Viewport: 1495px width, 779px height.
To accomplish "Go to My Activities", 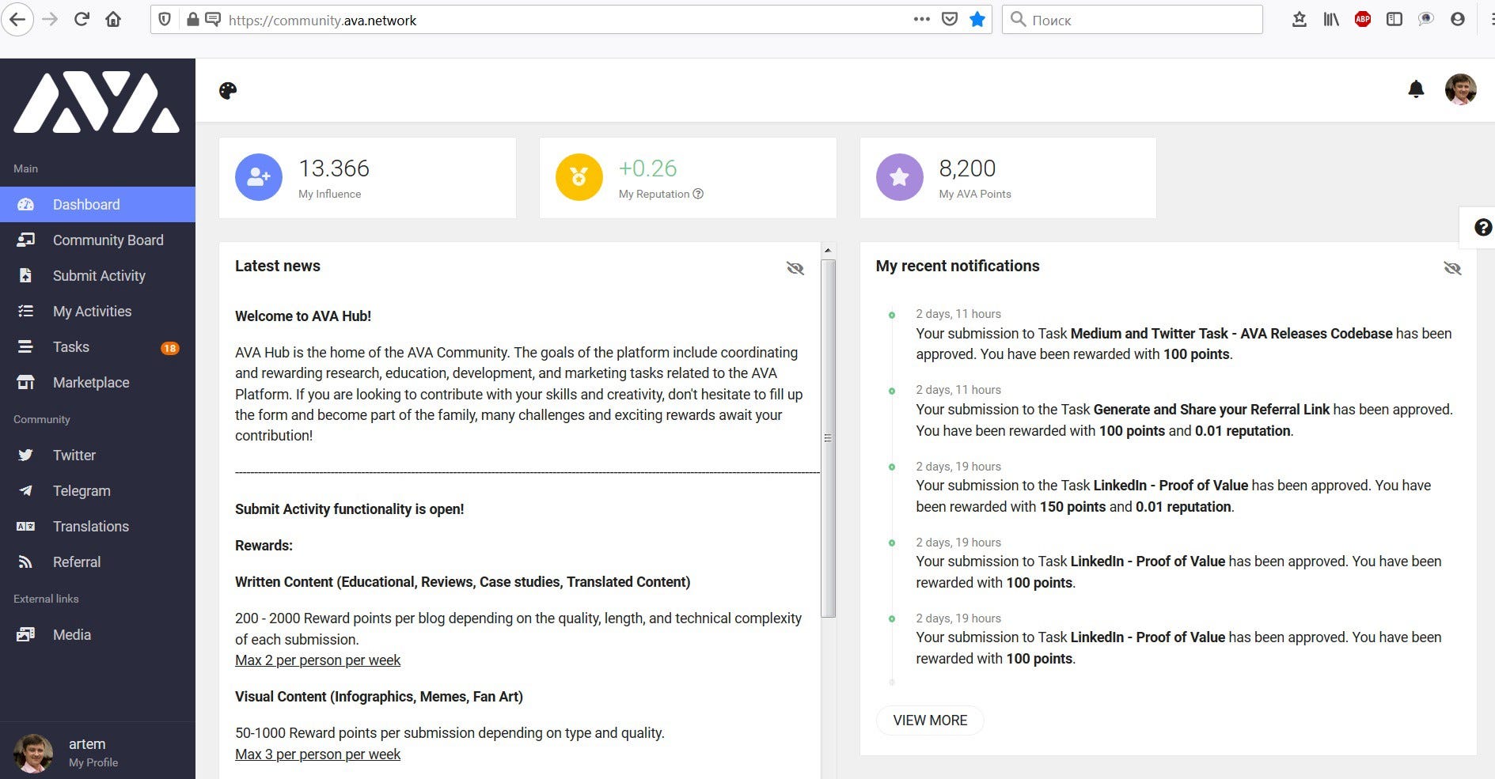I will click(97, 311).
